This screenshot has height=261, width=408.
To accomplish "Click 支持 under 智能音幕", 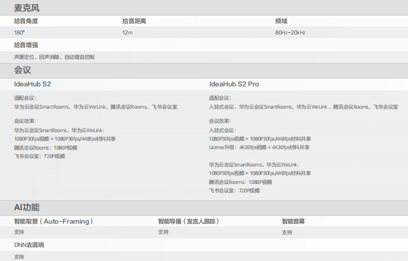I will pos(287,232).
